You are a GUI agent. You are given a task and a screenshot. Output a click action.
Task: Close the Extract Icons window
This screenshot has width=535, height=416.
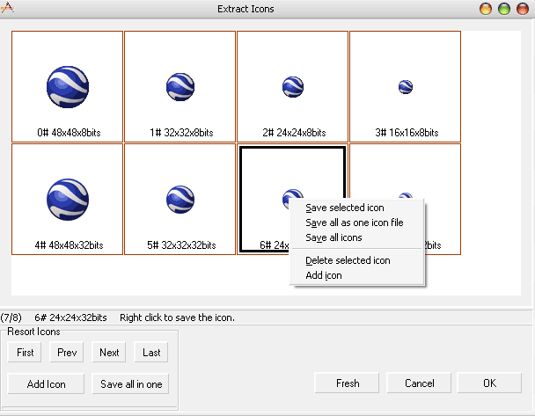pos(523,9)
